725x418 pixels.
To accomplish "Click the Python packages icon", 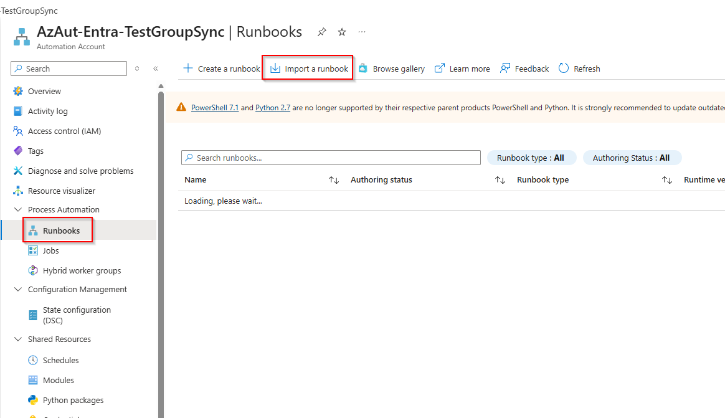I will [33, 400].
